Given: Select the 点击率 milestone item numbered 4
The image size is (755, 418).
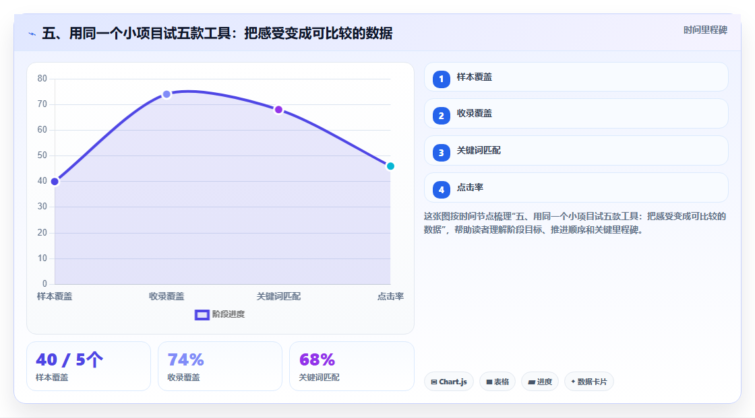Looking at the screenshot, I should [x=576, y=188].
